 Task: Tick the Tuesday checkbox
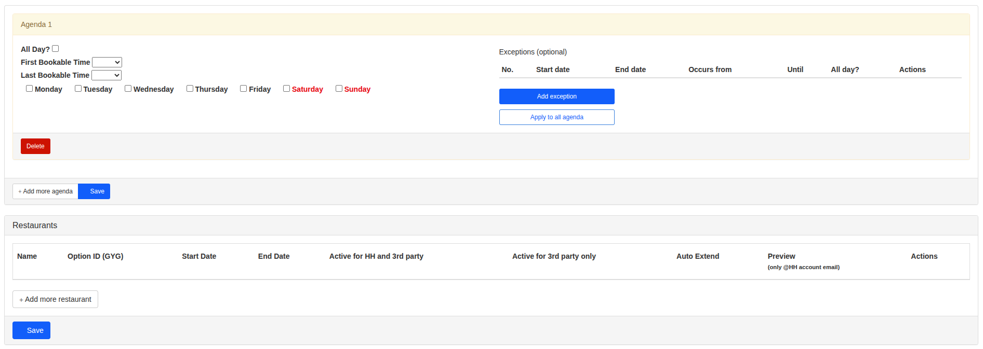pos(78,89)
